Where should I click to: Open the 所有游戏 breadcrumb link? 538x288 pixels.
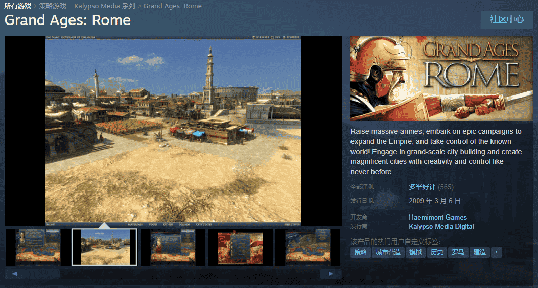(18, 6)
